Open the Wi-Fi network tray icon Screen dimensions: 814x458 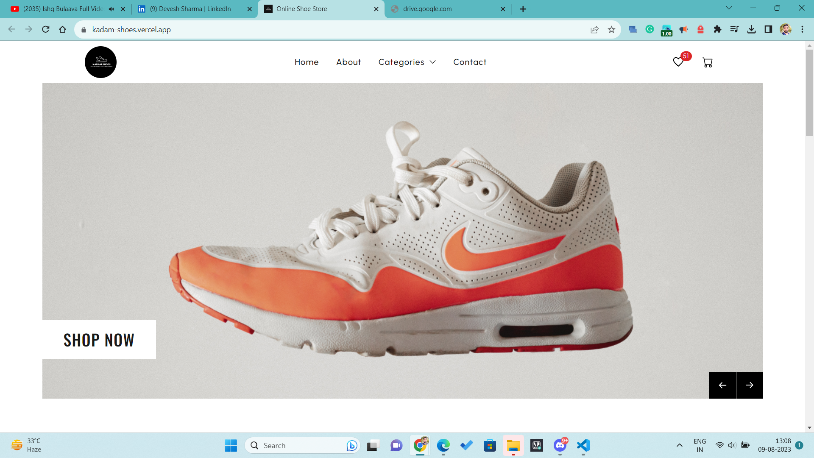tap(719, 445)
